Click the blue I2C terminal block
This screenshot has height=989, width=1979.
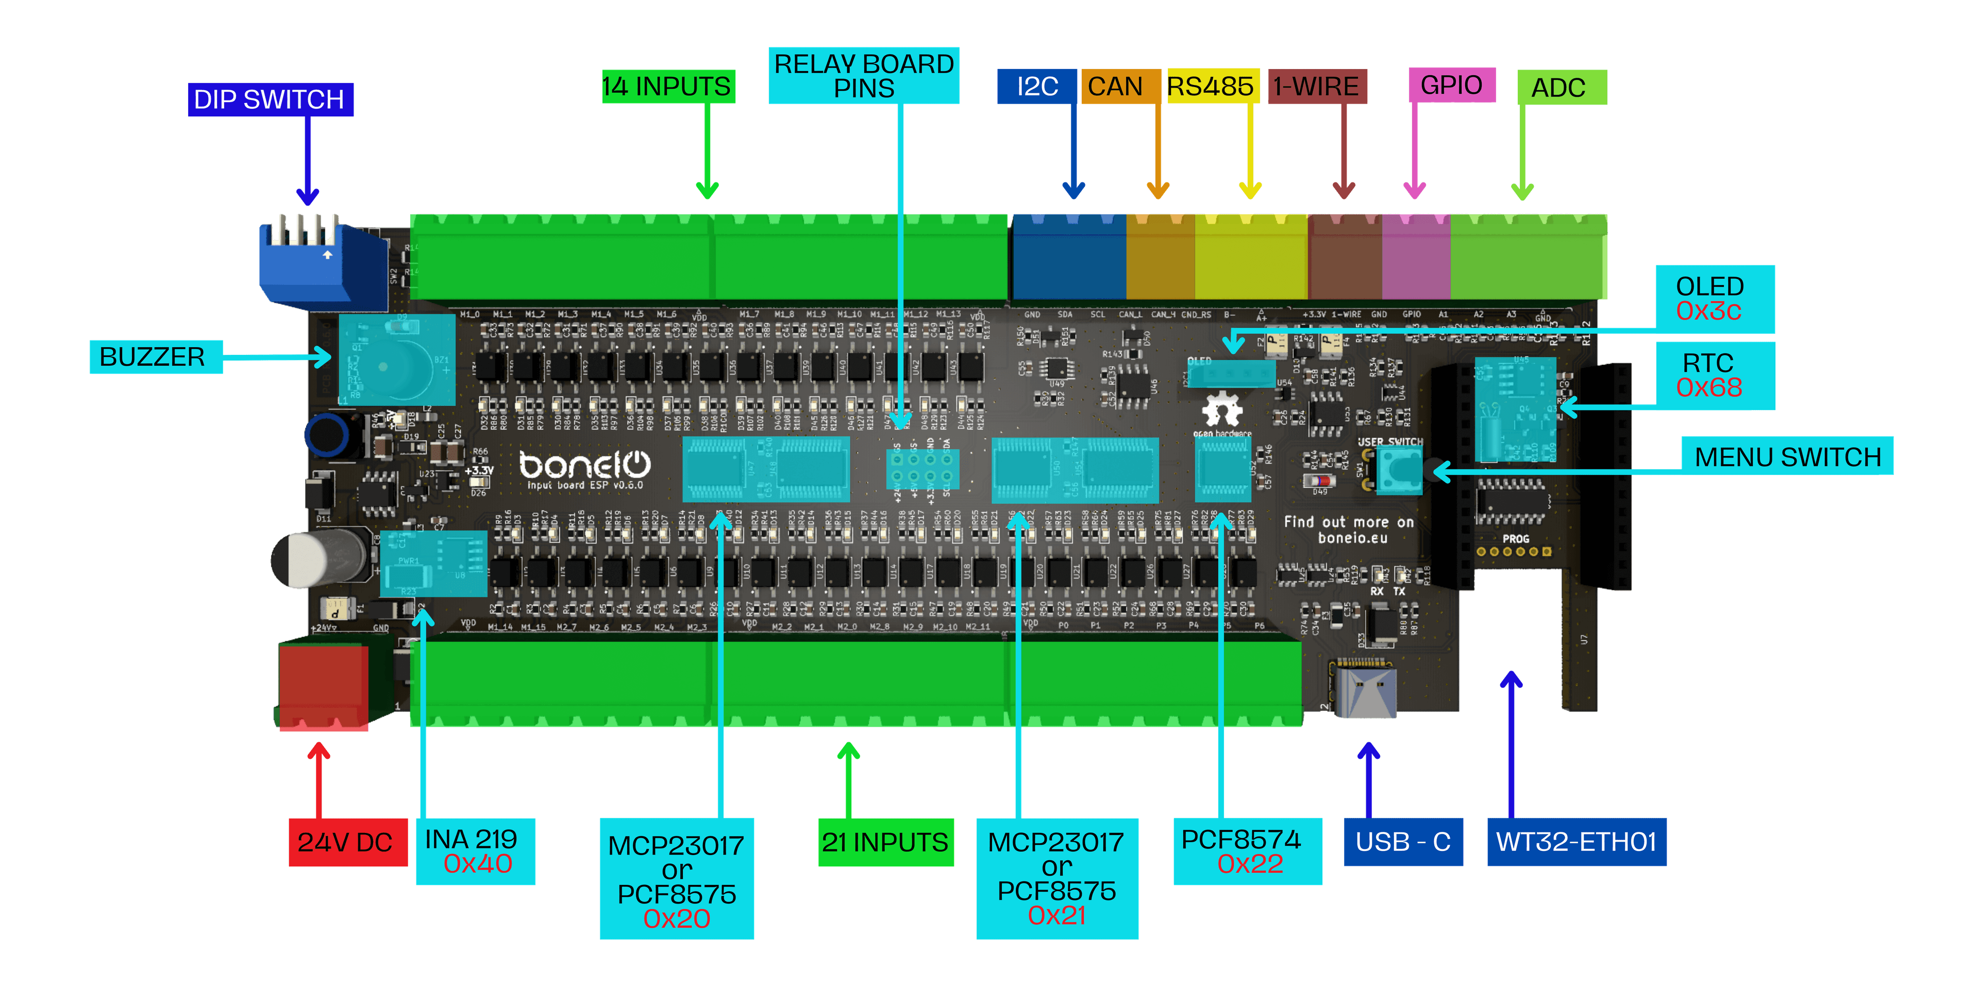tap(1069, 257)
